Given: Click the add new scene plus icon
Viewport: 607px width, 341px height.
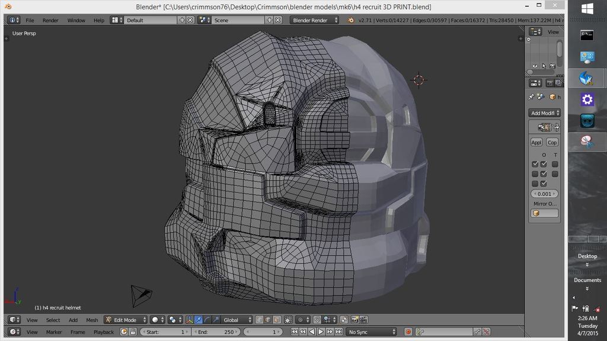Looking at the screenshot, I should pos(270,20).
